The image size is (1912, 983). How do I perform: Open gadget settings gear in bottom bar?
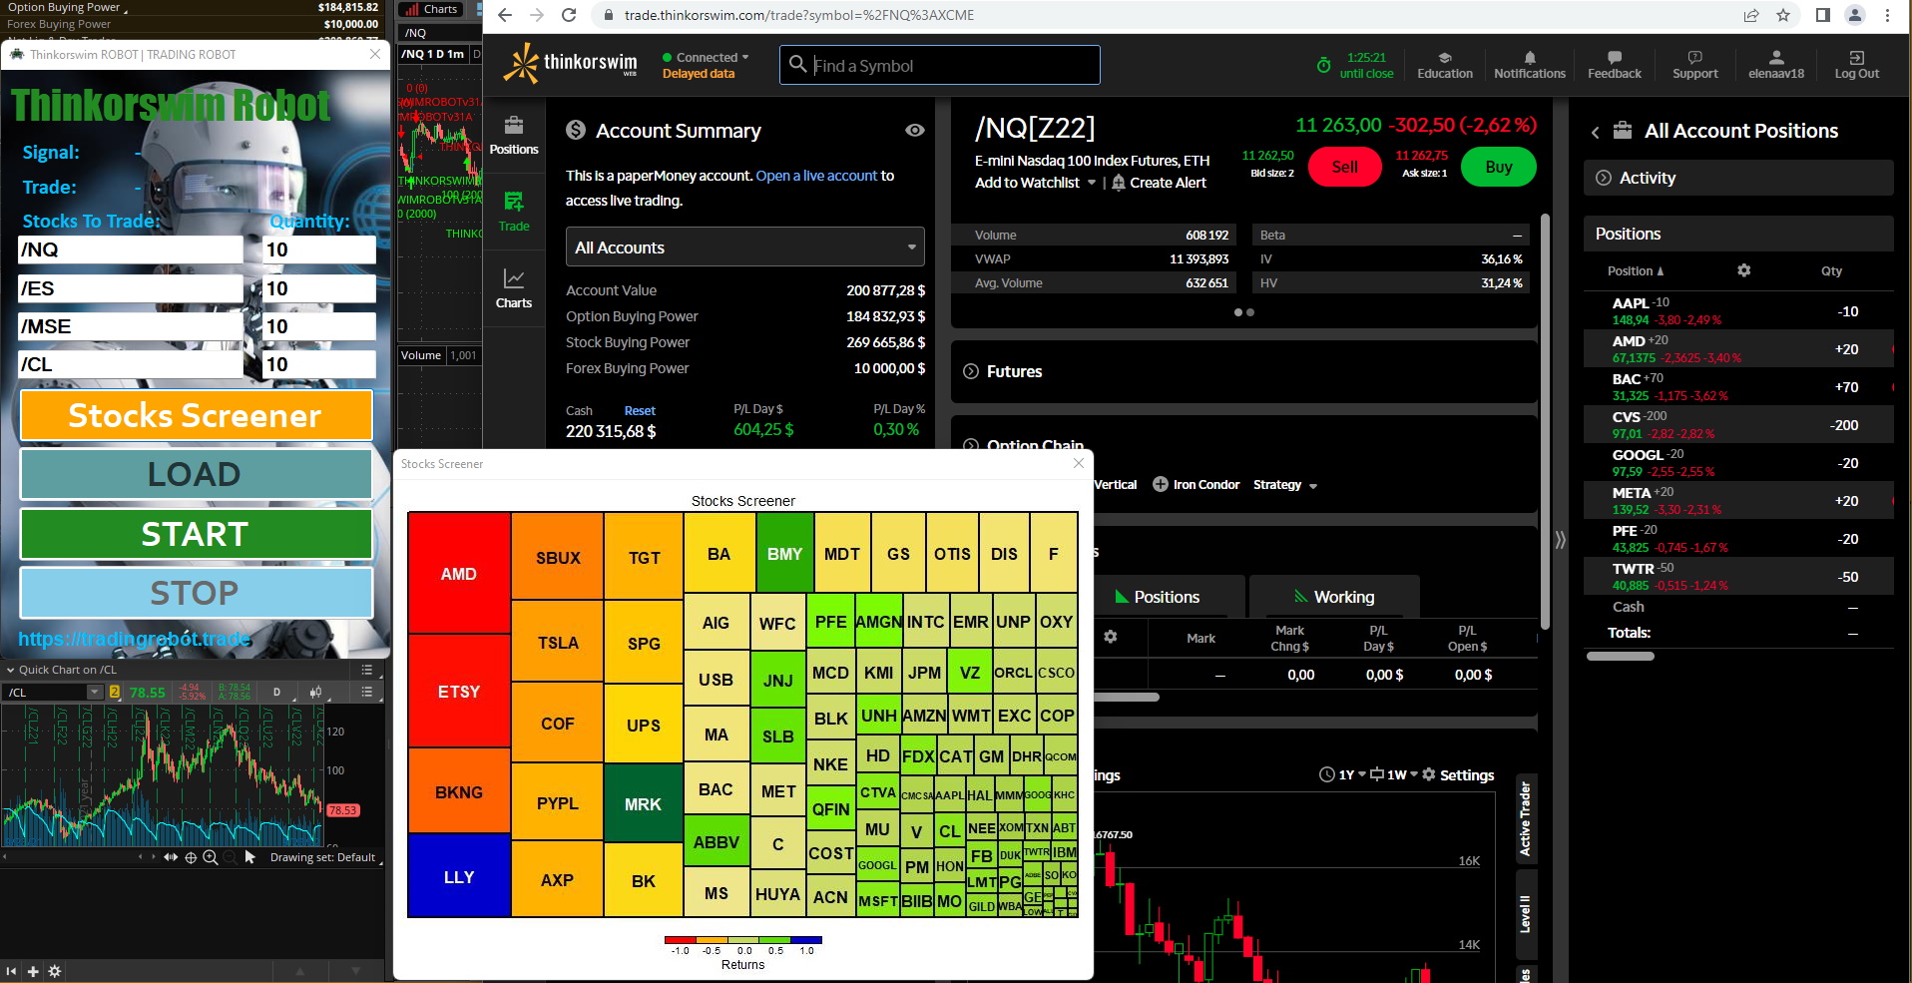(x=55, y=971)
